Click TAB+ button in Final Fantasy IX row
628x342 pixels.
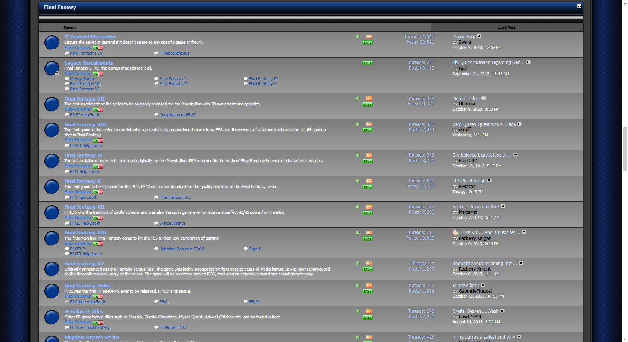coord(367,161)
